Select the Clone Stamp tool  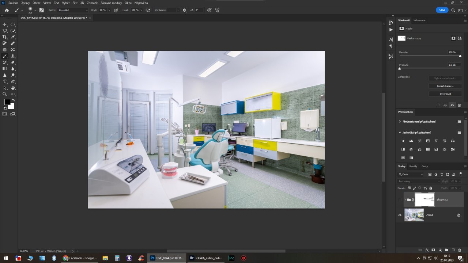tap(13, 56)
